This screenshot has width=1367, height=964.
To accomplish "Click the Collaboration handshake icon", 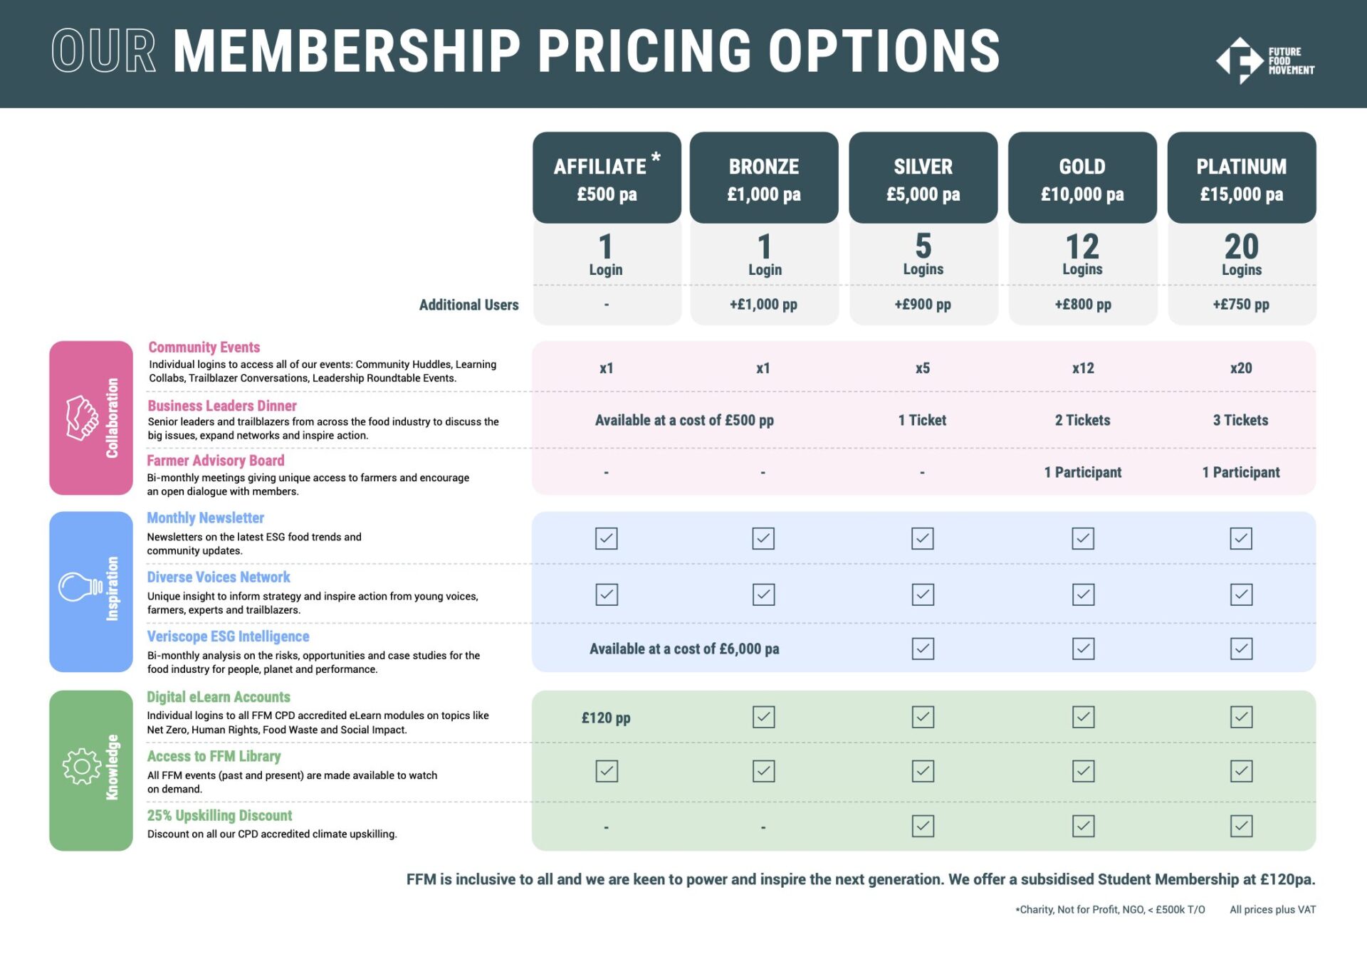I will 81,418.
